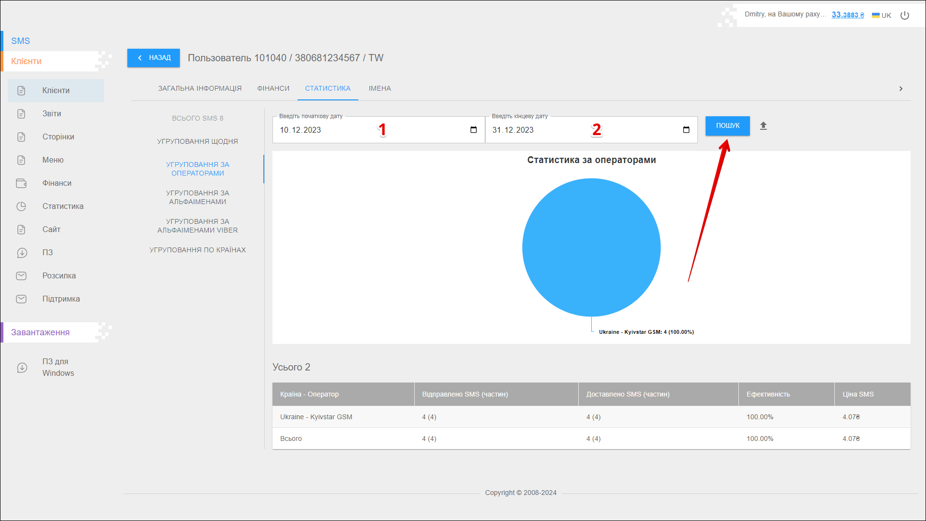The width and height of the screenshot is (926, 521).
Task: Click the Статистика pie icon in sidebar
Action: click(x=21, y=206)
